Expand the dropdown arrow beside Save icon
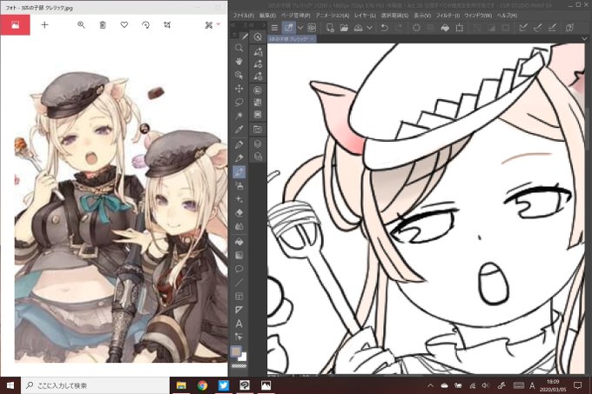 coord(370,28)
